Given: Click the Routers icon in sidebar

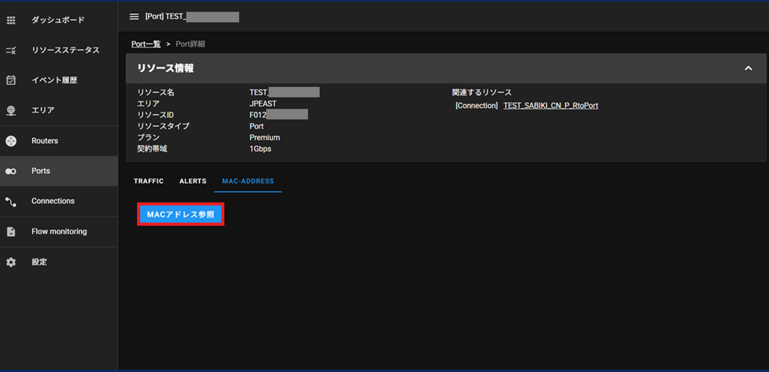Looking at the screenshot, I should 11,141.
